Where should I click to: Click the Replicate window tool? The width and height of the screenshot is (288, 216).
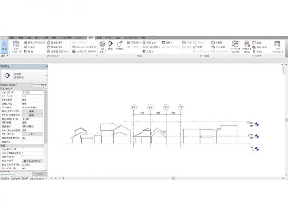(257, 42)
